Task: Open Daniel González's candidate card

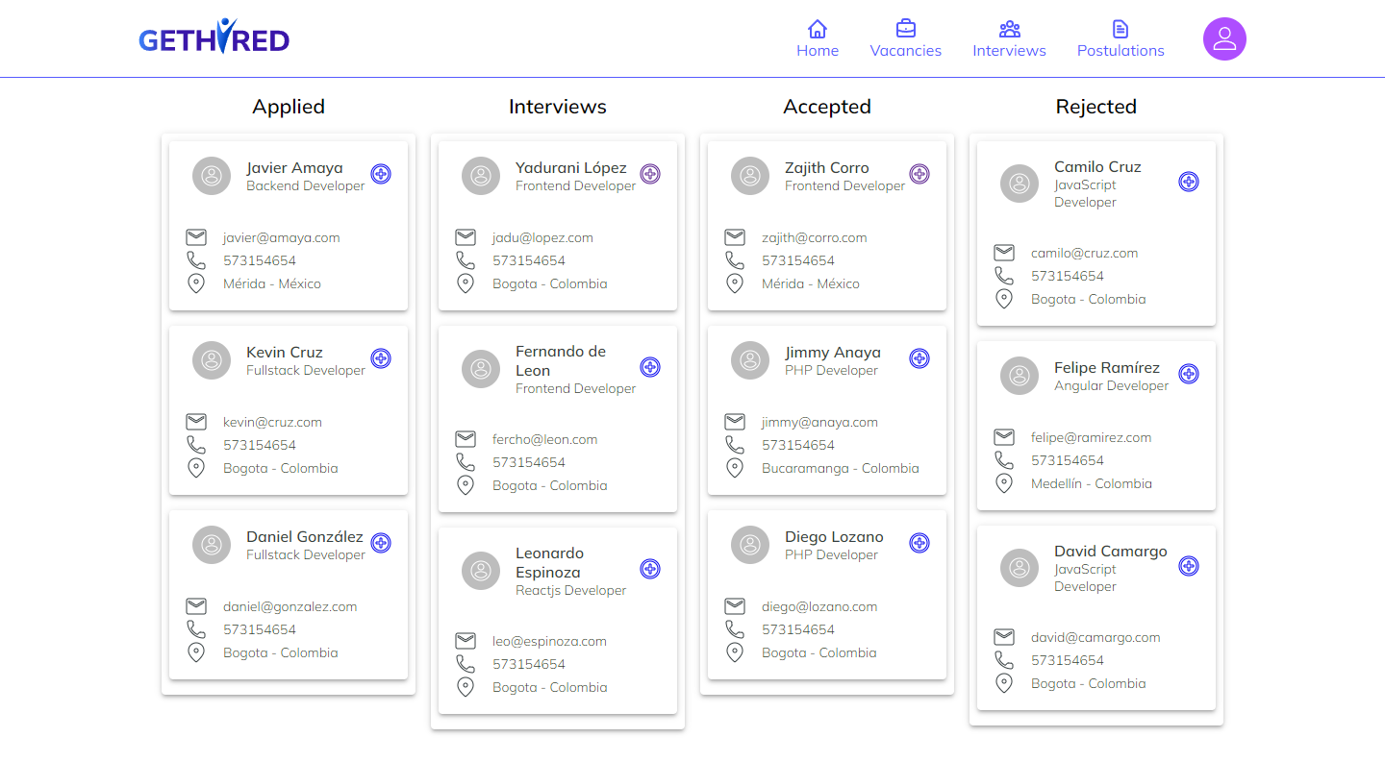Action: point(289,595)
